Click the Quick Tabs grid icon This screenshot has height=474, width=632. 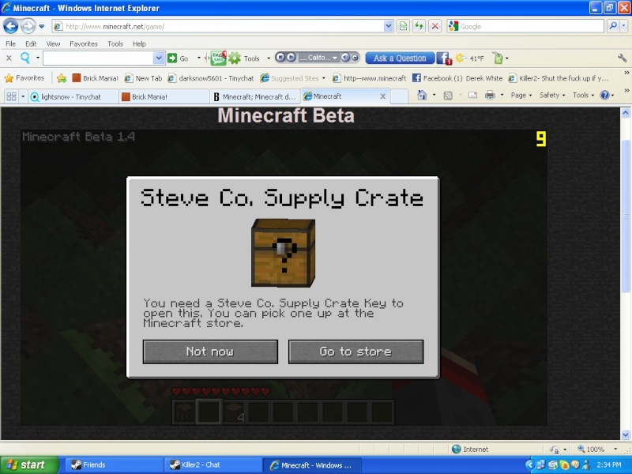(x=11, y=96)
